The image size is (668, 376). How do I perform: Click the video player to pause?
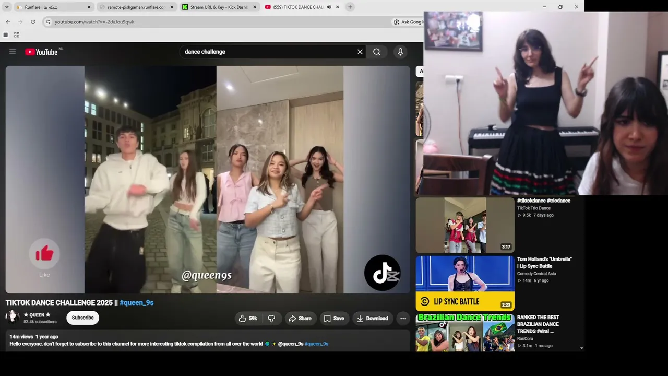[208, 179]
